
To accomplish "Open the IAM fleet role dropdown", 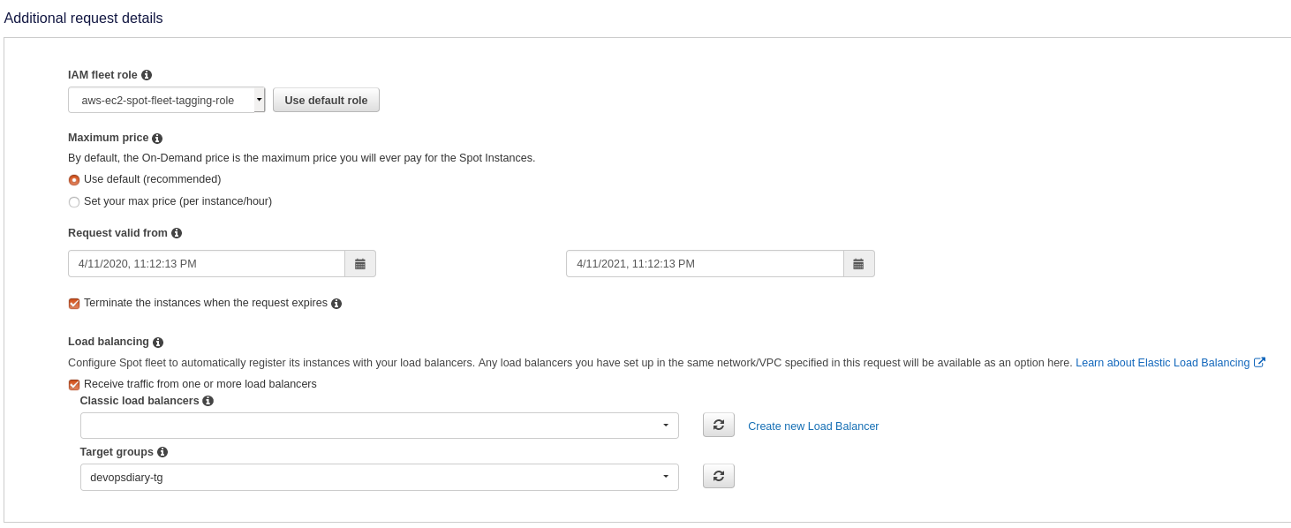I will coord(166,101).
